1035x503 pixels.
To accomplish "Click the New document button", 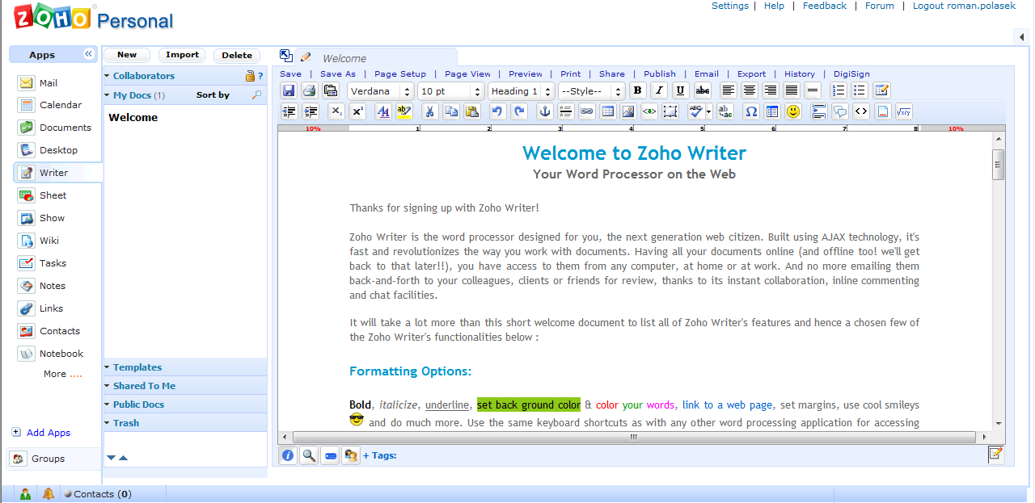I will (x=127, y=55).
